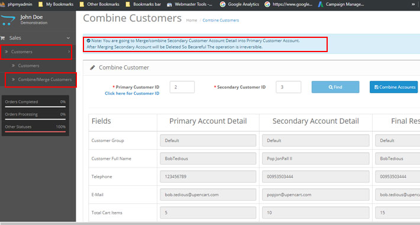Open the Google Analytics bookmark
420x225 pixels.
click(x=240, y=4)
